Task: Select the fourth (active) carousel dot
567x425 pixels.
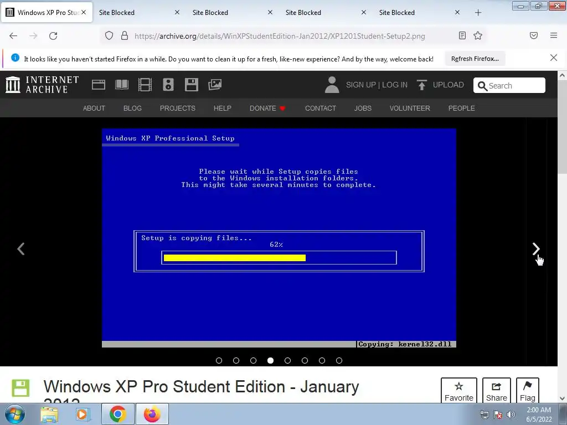Action: (270, 360)
